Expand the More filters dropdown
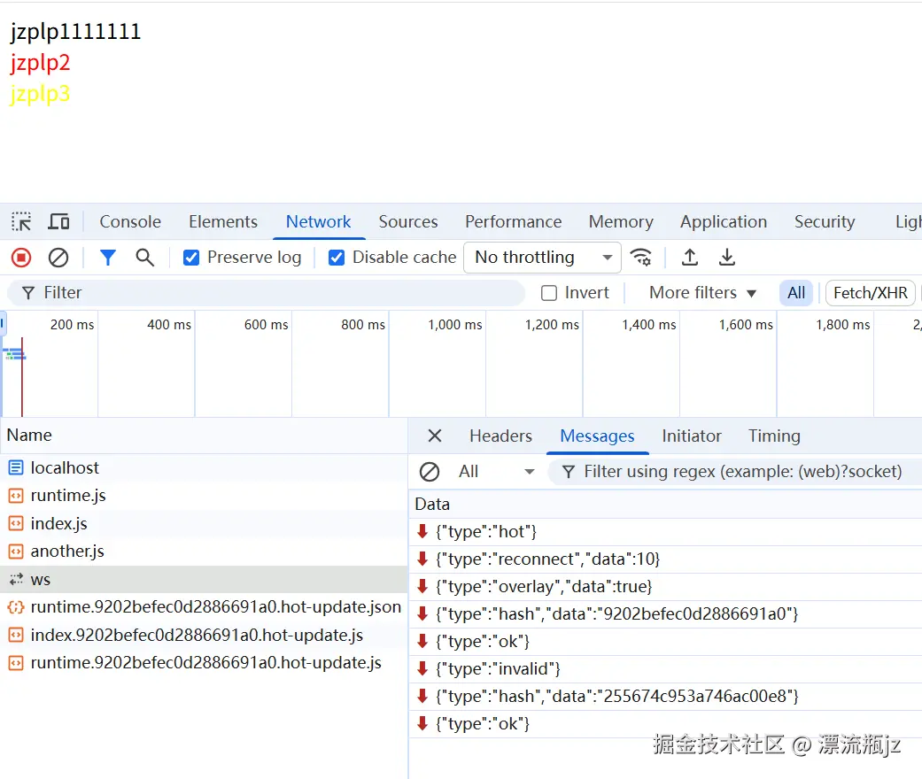 (x=702, y=293)
